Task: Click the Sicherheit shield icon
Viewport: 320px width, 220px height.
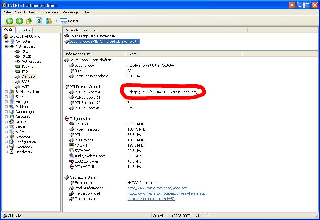Action: point(12,137)
